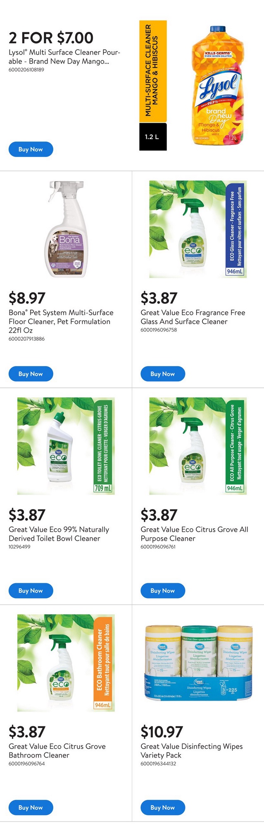
Task: Open Bona Pet System Floor Cleaner title
Action: click(61, 321)
